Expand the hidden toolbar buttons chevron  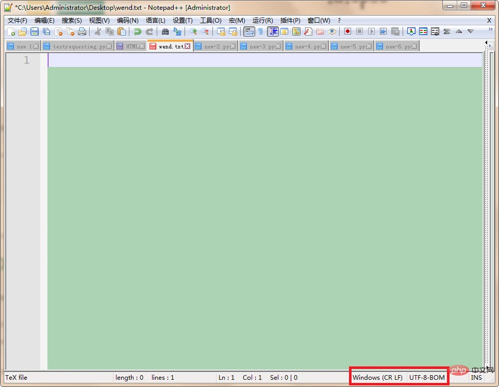491,29
